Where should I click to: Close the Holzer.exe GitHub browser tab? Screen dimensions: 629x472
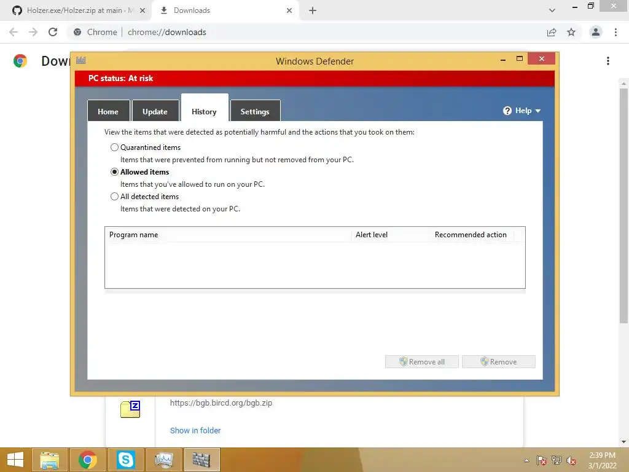pyautogui.click(x=143, y=10)
